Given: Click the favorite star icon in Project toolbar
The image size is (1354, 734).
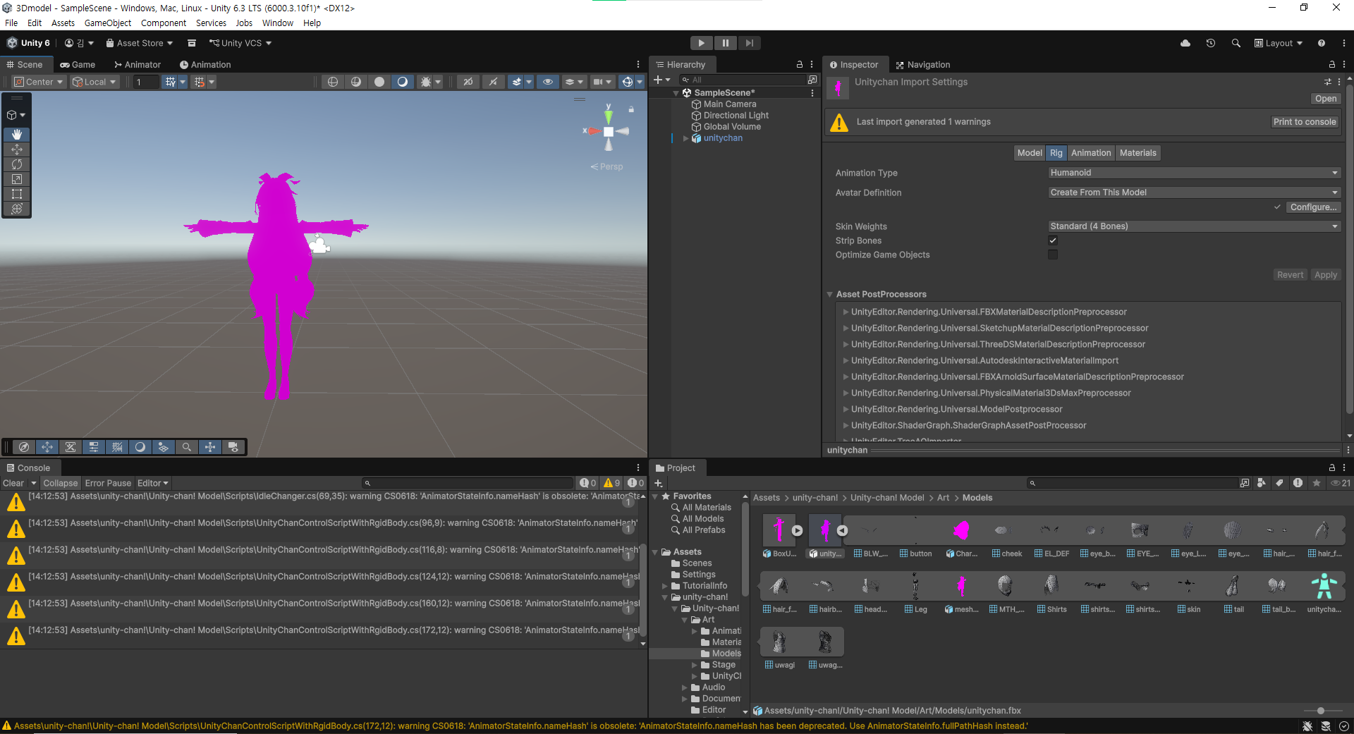Looking at the screenshot, I should [x=1316, y=483].
